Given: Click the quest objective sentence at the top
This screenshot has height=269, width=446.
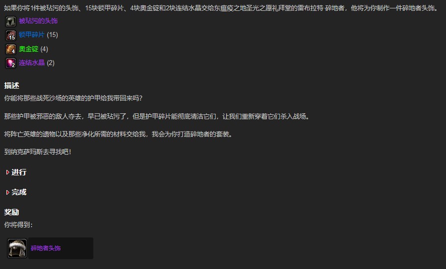Looking at the screenshot, I should click(x=221, y=8).
